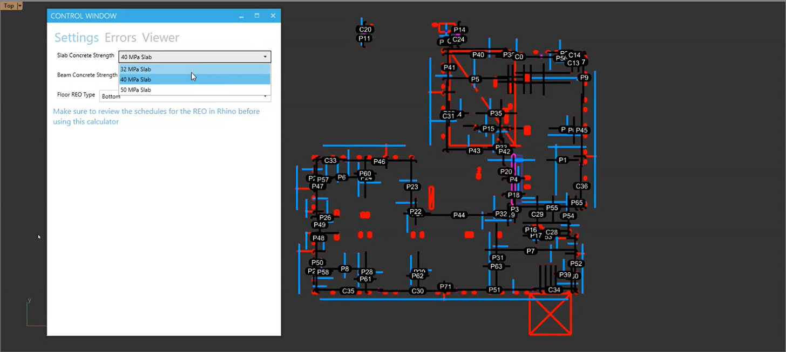Select the P49 tag in viewport
The image size is (786, 352).
click(x=320, y=225)
